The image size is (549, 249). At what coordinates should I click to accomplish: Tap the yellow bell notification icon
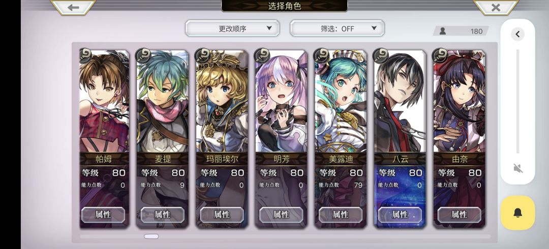tap(518, 213)
